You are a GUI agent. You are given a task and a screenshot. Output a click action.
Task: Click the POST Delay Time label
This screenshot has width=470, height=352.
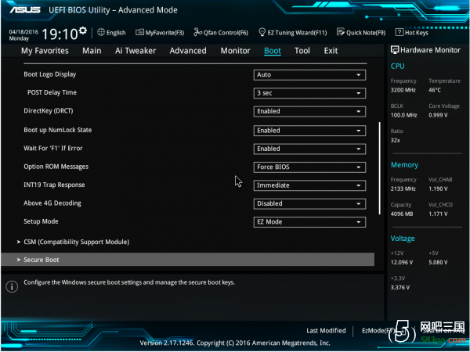coord(52,92)
